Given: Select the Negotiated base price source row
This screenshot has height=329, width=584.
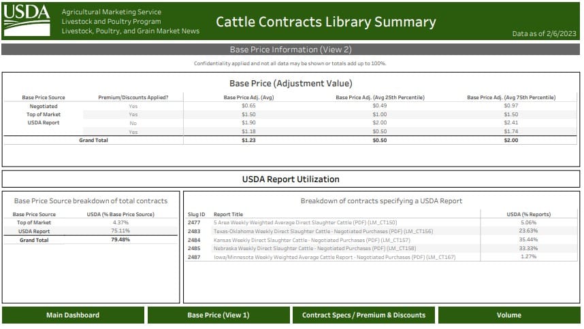Looking at the screenshot, I should (44, 106).
